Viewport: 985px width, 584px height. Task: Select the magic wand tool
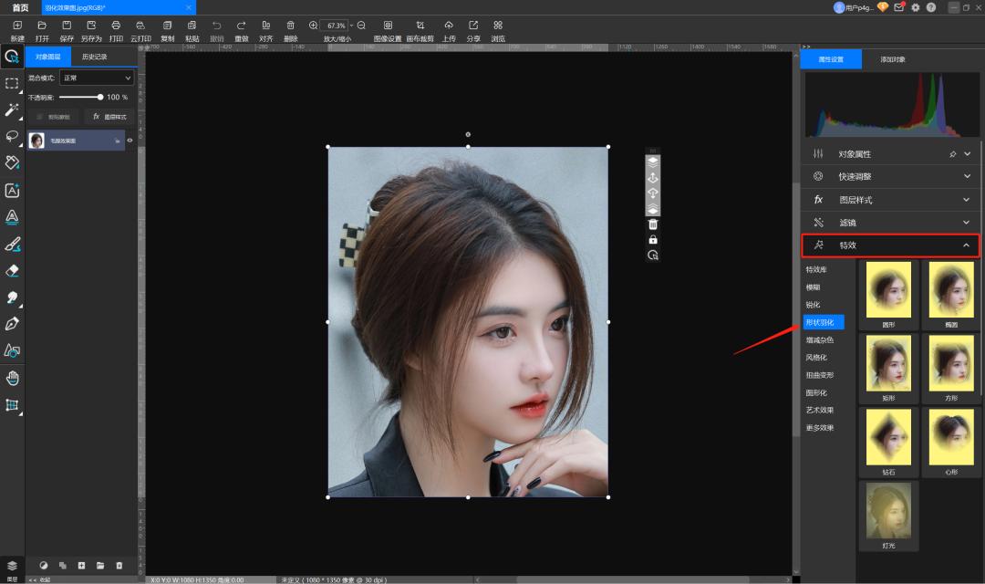[12, 109]
